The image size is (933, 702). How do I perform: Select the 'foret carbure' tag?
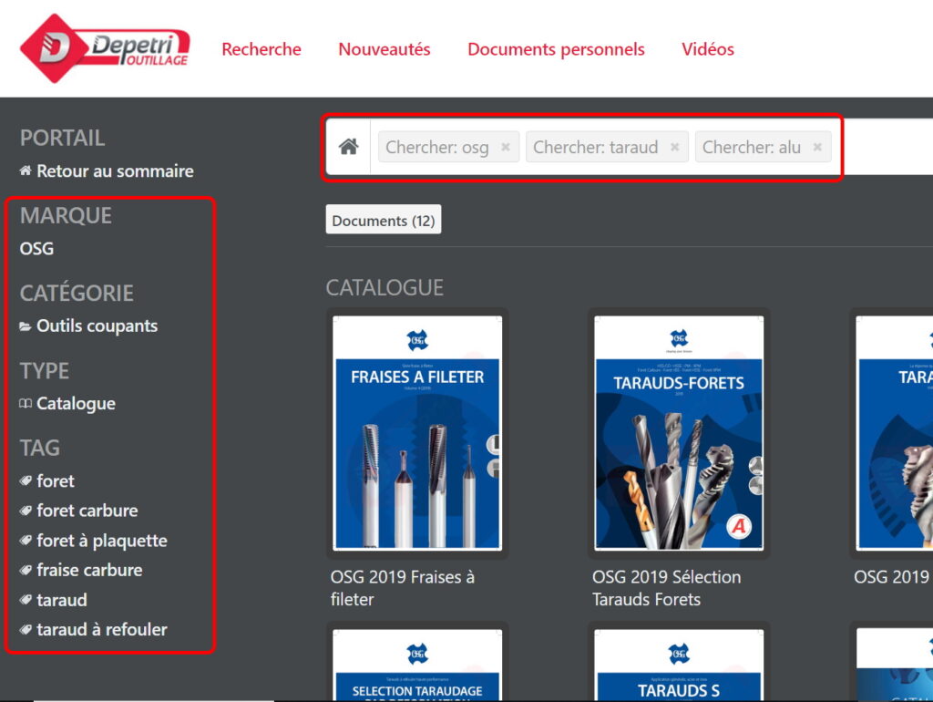coord(87,511)
